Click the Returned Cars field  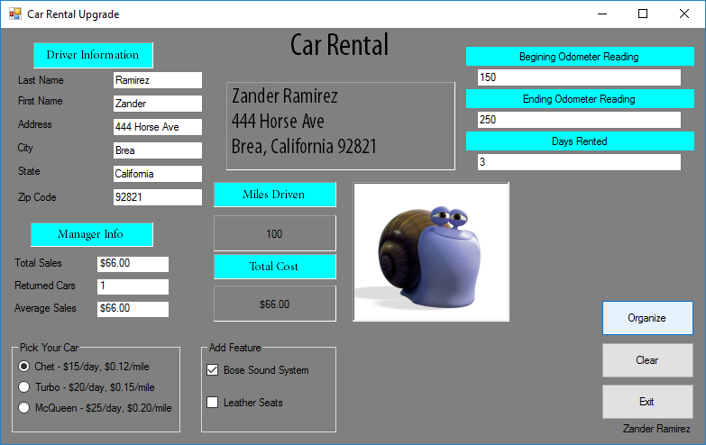(x=133, y=286)
